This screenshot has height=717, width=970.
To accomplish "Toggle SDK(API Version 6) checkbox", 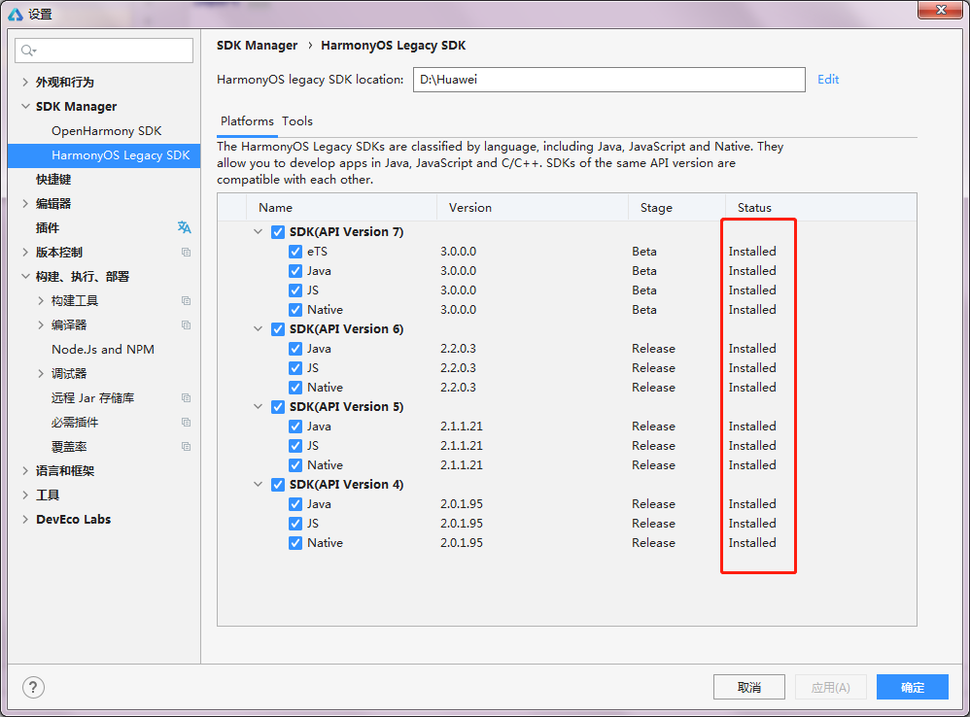I will click(278, 329).
